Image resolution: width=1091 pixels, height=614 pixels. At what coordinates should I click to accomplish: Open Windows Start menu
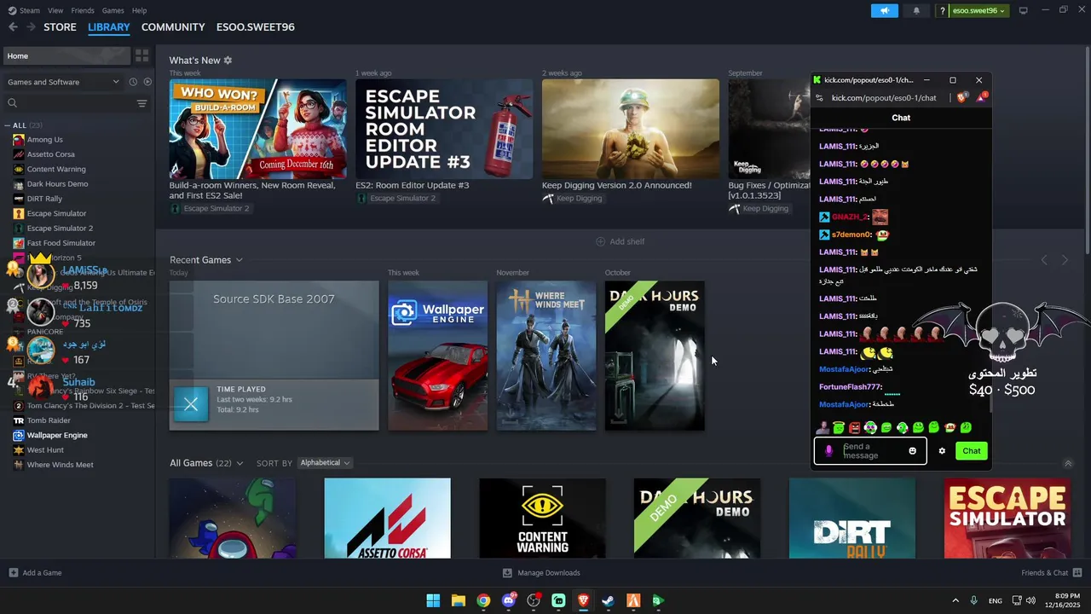(433, 600)
